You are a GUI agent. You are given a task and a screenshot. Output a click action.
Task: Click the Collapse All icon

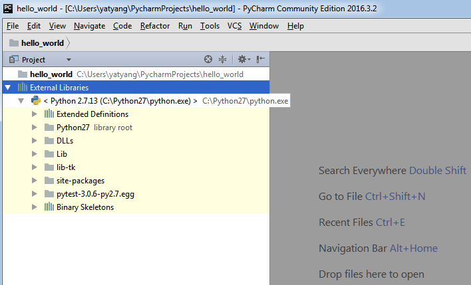click(222, 59)
